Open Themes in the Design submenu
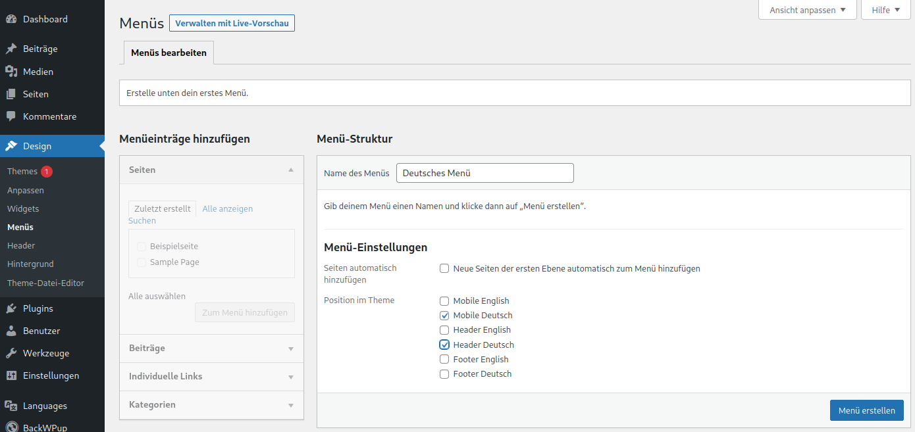 point(22,171)
